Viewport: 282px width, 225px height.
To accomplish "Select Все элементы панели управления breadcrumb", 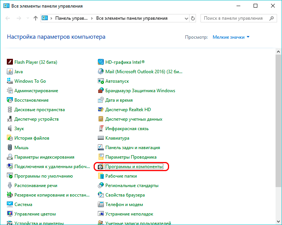I will click(132, 18).
